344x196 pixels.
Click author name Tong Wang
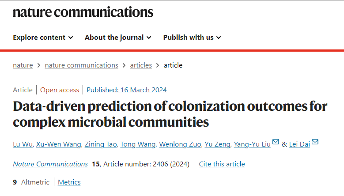[x=138, y=144]
